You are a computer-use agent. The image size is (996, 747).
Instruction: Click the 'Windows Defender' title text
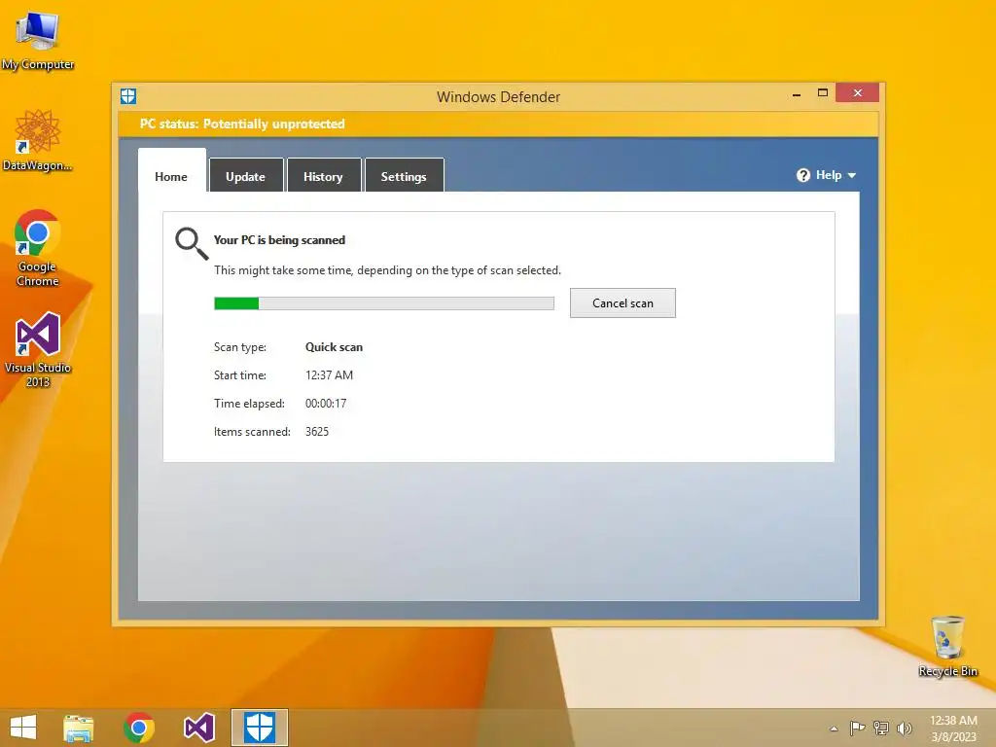(499, 97)
